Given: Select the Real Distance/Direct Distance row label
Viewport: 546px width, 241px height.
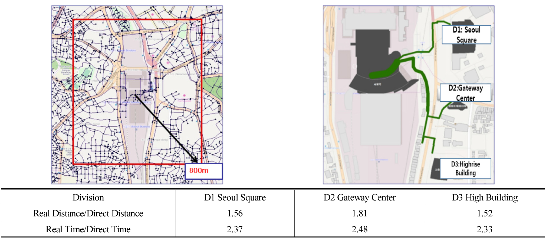Looking at the screenshot, I should coord(88,213).
